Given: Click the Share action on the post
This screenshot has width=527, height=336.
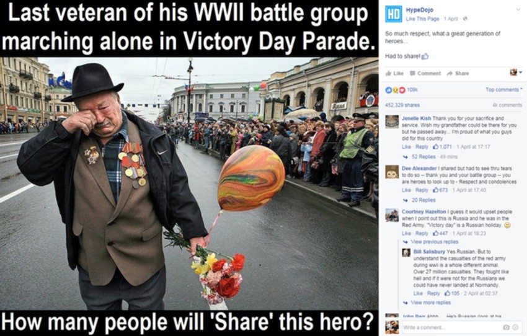Looking at the screenshot, I should pos(458,73).
